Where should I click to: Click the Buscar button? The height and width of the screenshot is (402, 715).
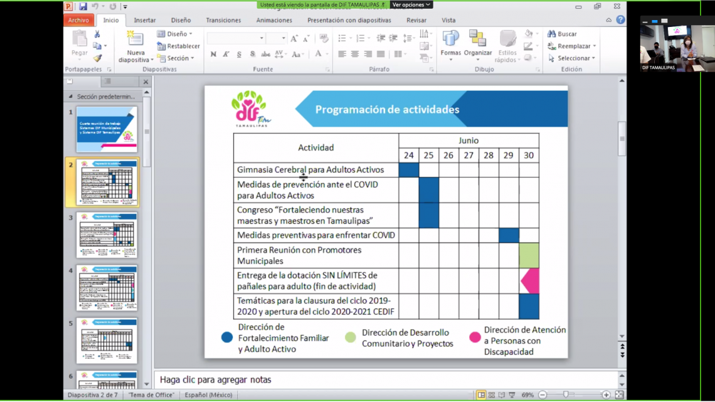[x=563, y=34]
